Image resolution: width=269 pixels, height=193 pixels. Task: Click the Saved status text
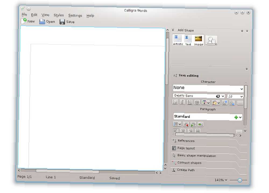click(115, 178)
